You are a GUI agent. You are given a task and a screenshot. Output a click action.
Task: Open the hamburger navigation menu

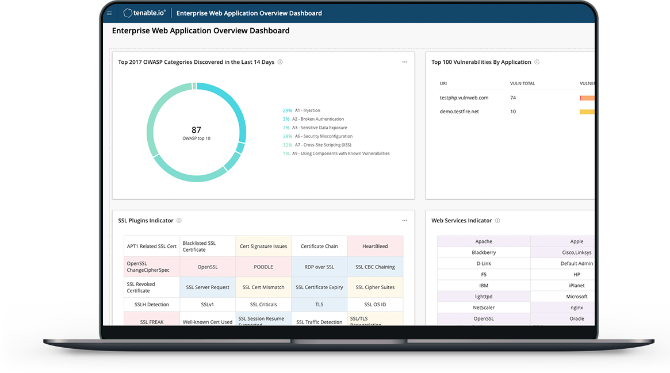(109, 13)
